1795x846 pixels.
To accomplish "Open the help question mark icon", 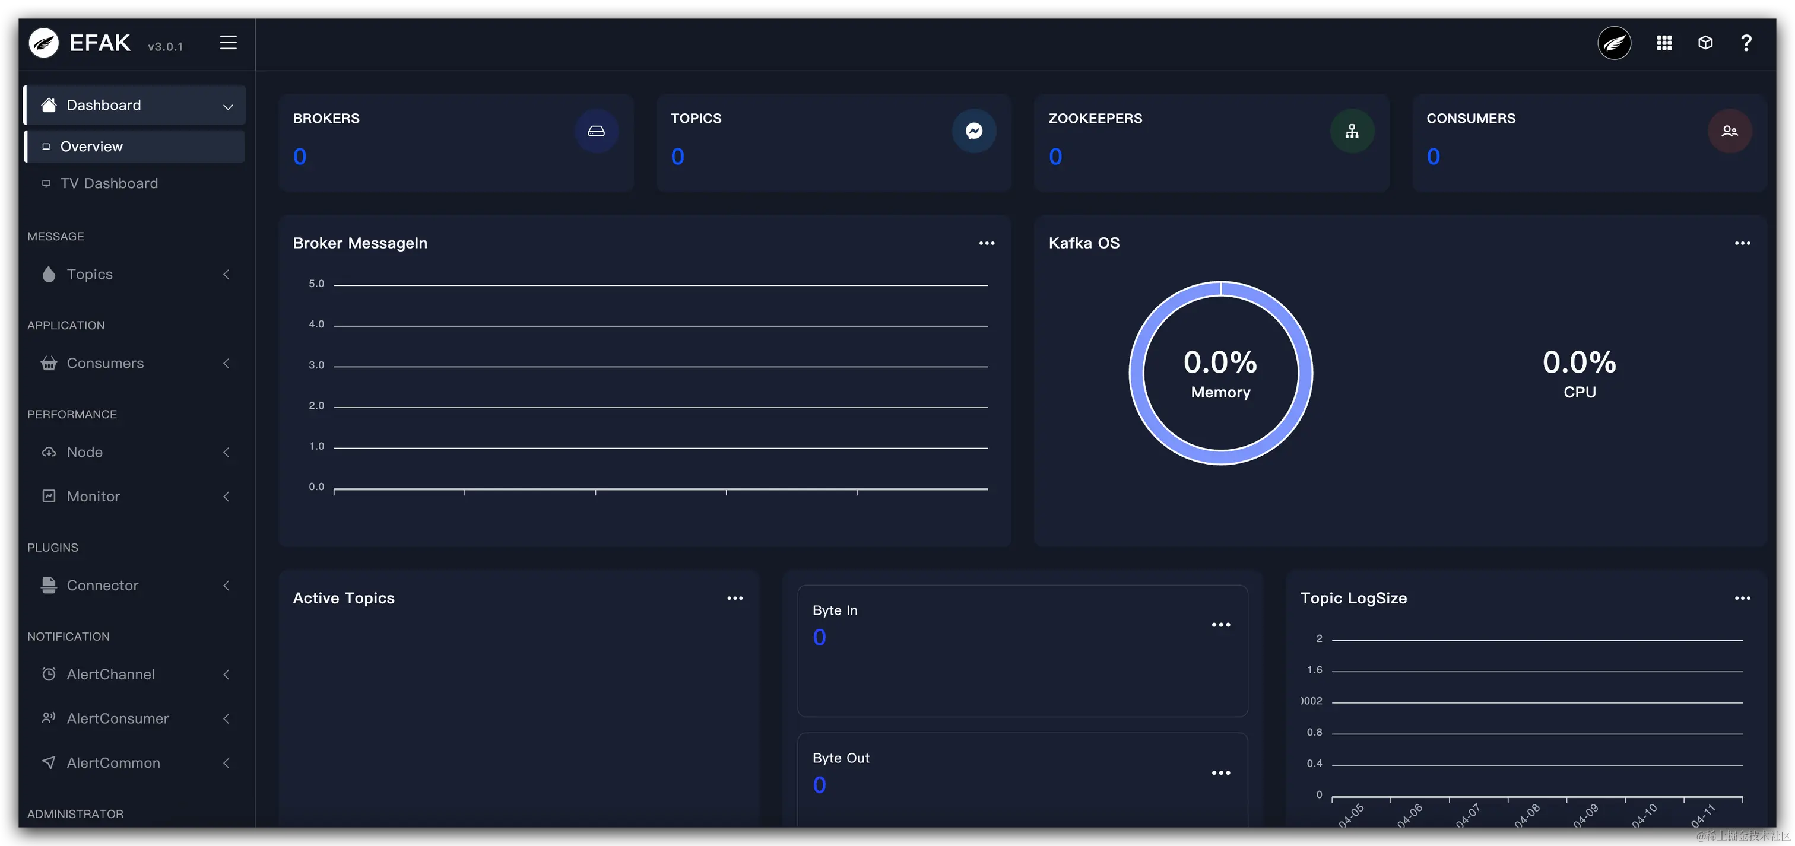I will 1746,43.
